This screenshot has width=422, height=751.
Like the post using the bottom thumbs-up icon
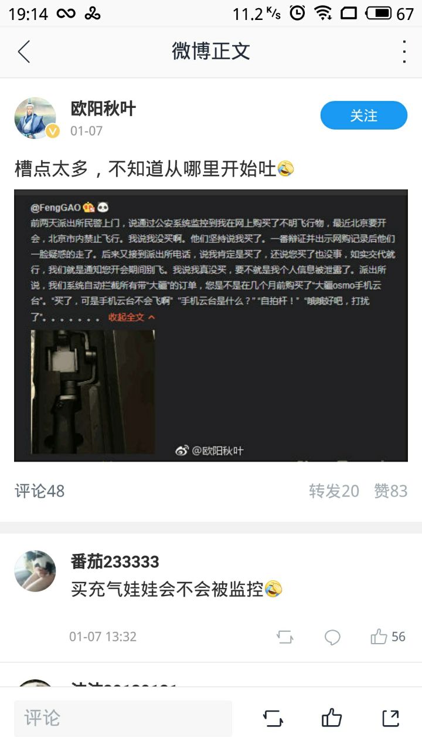click(x=332, y=718)
